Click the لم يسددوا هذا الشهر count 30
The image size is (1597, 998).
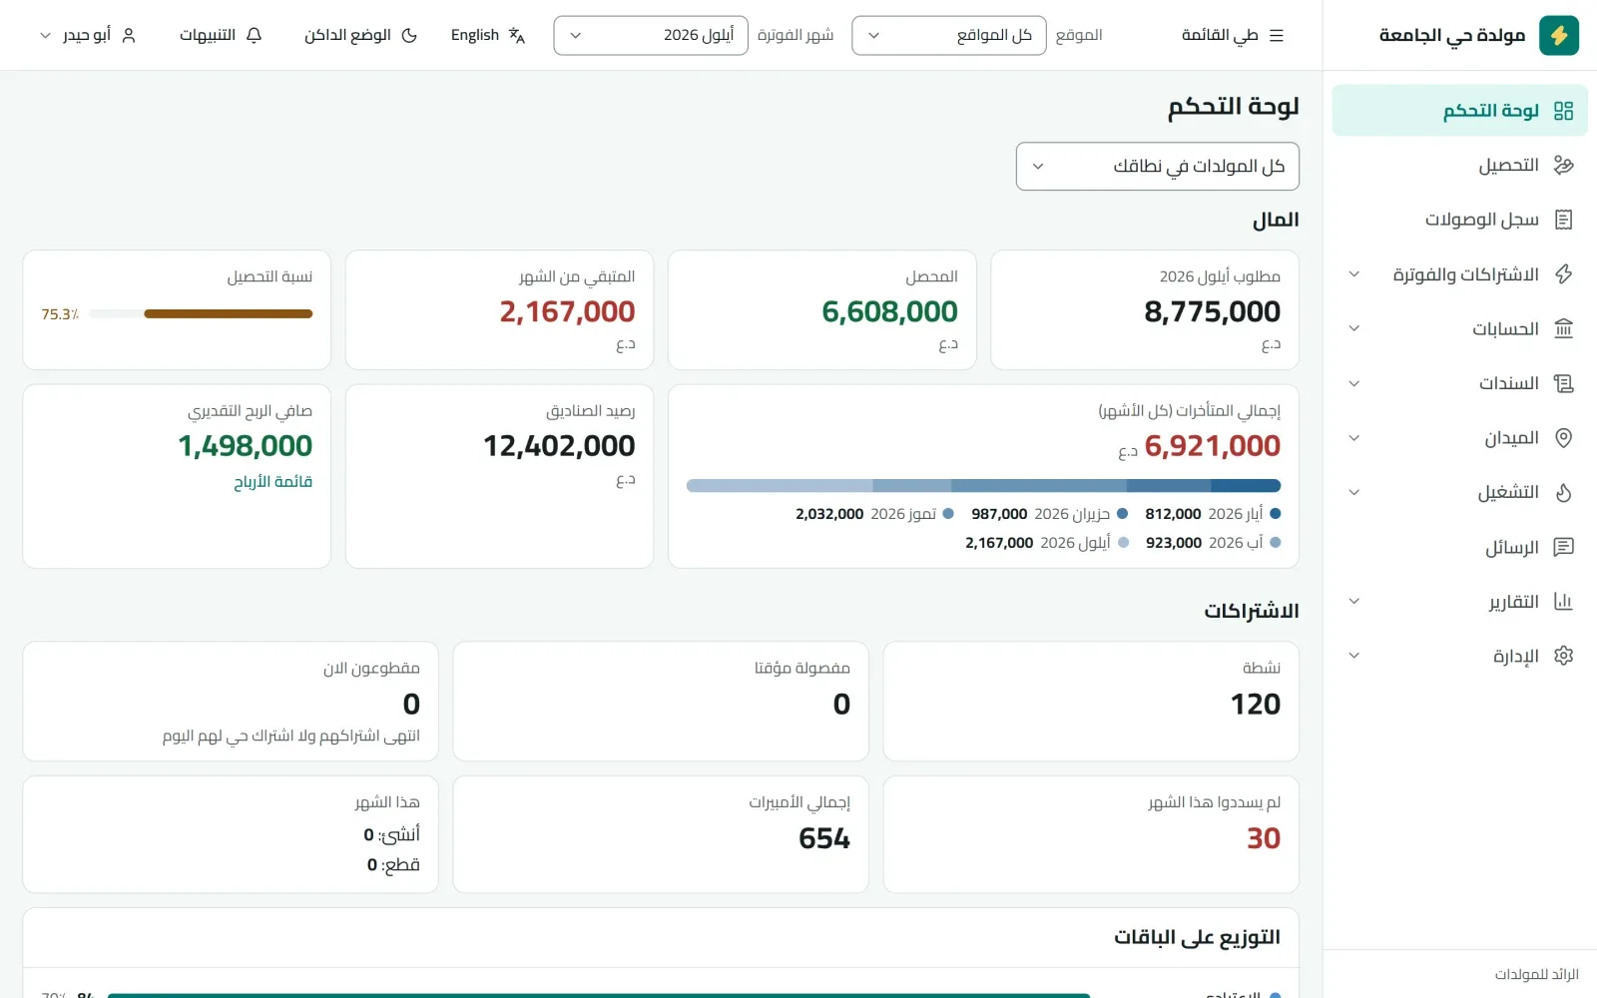[1264, 838]
